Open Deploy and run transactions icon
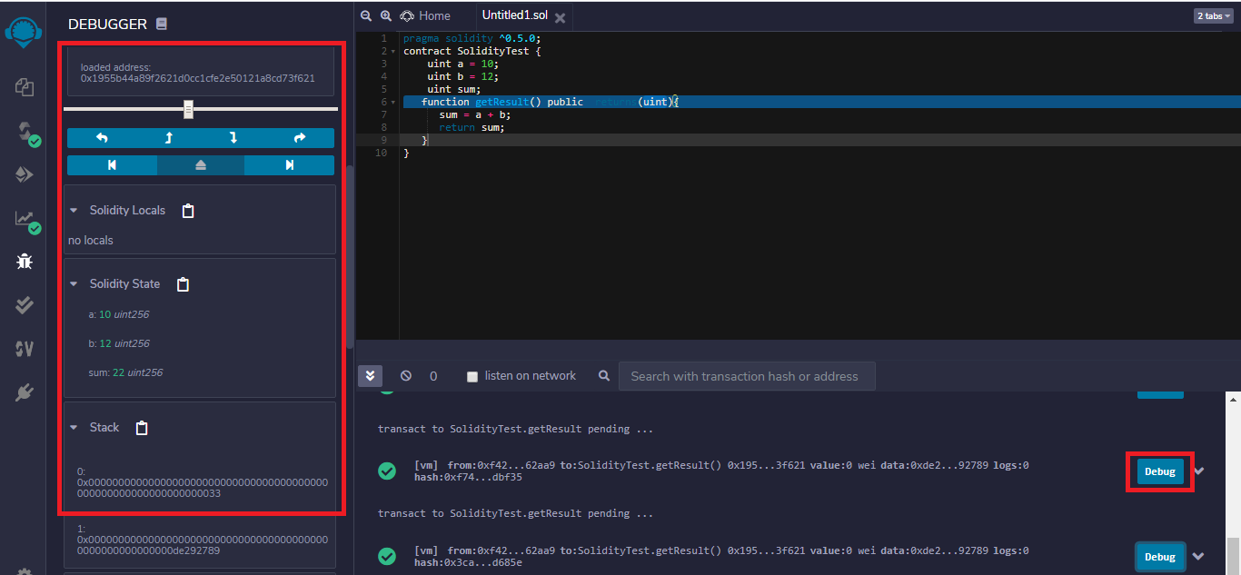This screenshot has width=1241, height=575. click(x=25, y=174)
